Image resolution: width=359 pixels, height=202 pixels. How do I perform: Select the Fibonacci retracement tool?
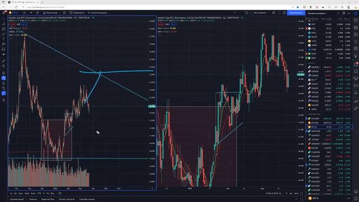point(4,29)
